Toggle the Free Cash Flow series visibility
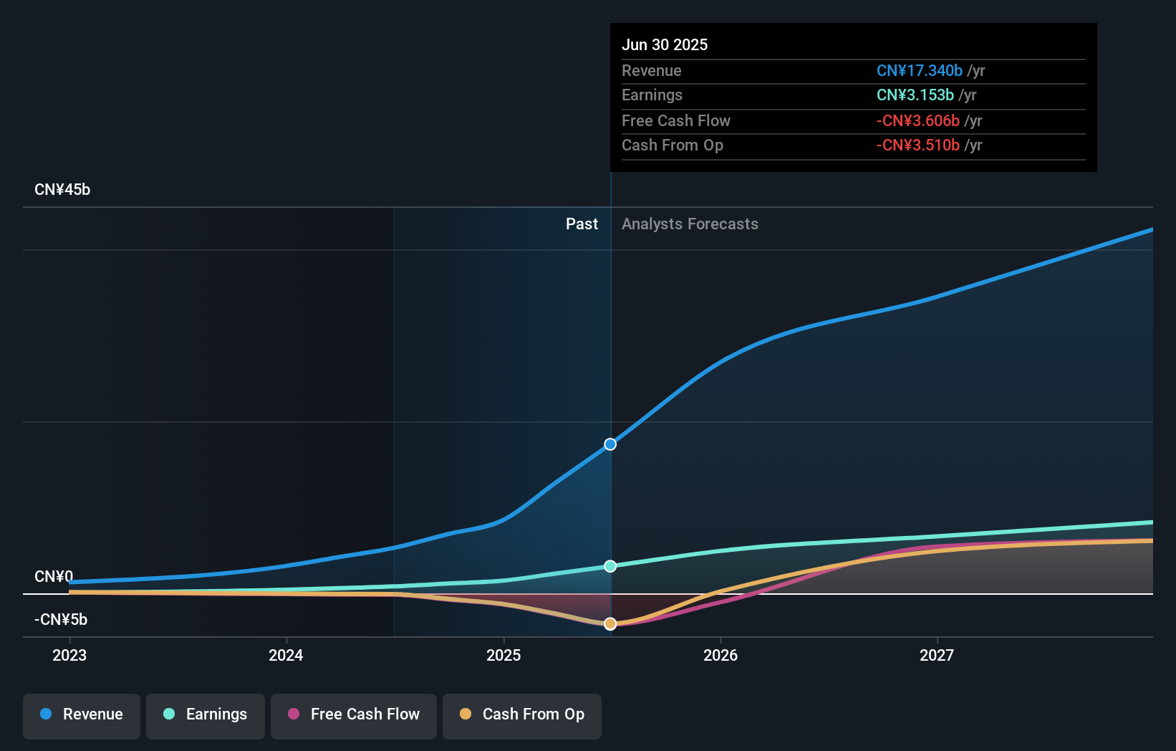 tap(353, 714)
